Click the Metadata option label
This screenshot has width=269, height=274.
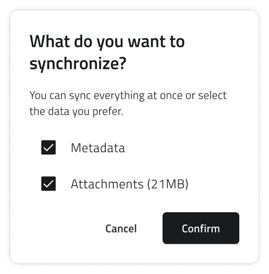(x=98, y=148)
